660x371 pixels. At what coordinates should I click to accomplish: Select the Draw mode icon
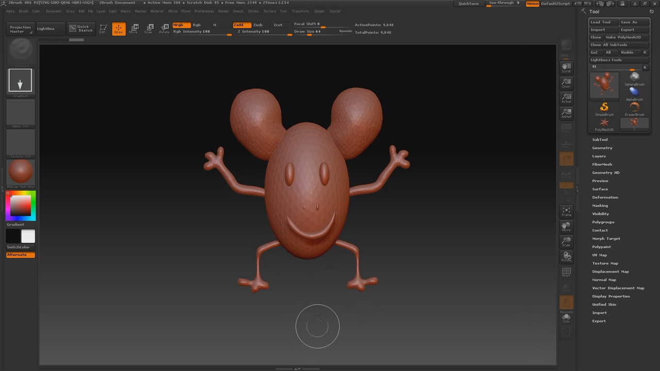(119, 29)
